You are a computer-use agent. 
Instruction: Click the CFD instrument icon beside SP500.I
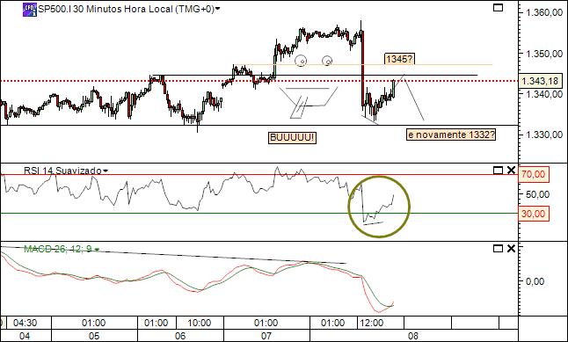click(30, 10)
